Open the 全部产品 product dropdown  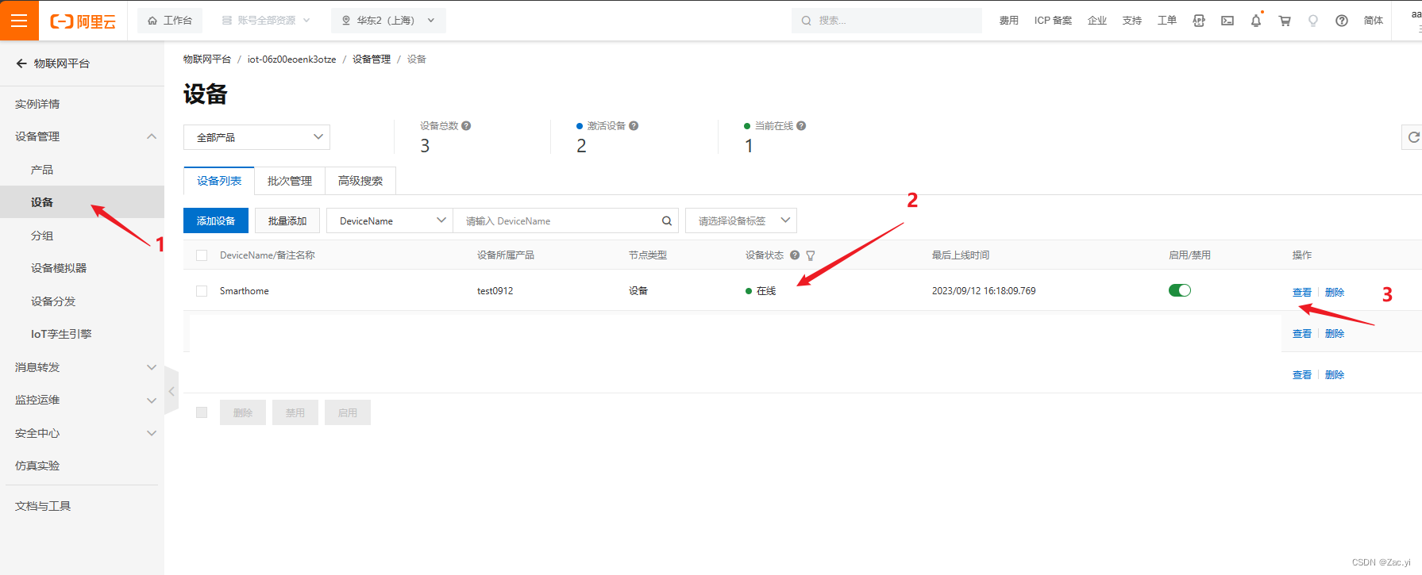click(256, 137)
